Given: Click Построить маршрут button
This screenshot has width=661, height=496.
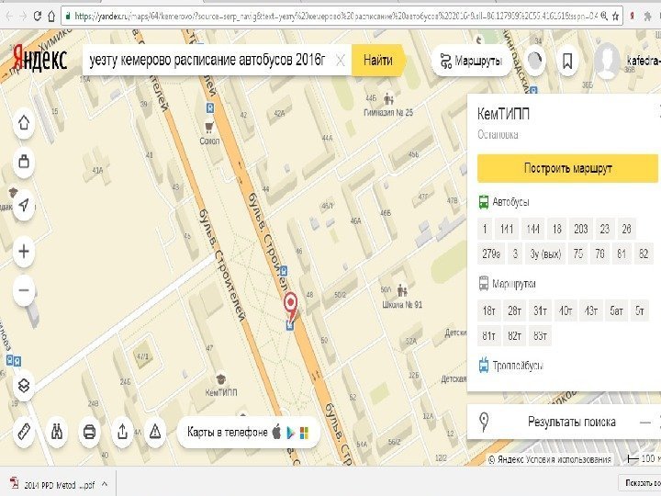Looking at the screenshot, I should [x=567, y=168].
